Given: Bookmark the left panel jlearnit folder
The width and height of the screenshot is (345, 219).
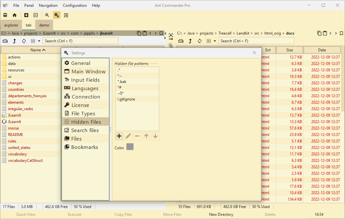Looking at the screenshot, I should coord(161,33).
